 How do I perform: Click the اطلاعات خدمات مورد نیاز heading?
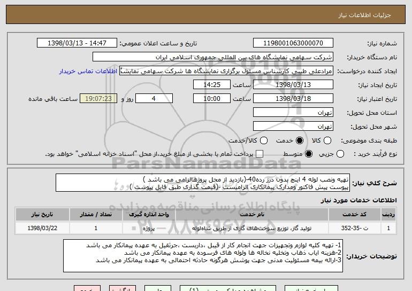click(358, 200)
